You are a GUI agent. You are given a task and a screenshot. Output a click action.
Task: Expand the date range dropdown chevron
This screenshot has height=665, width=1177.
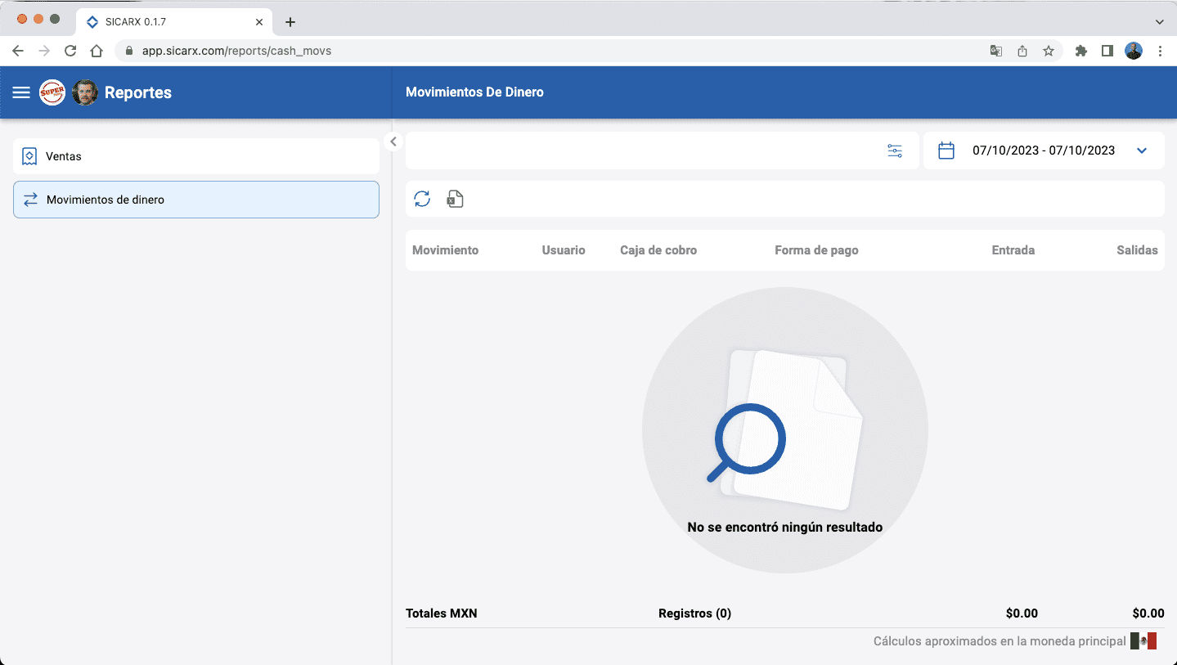(x=1142, y=151)
